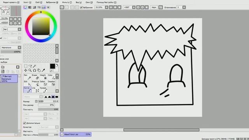
Task: Click the new layer mask icon
Action: coord(18,67)
